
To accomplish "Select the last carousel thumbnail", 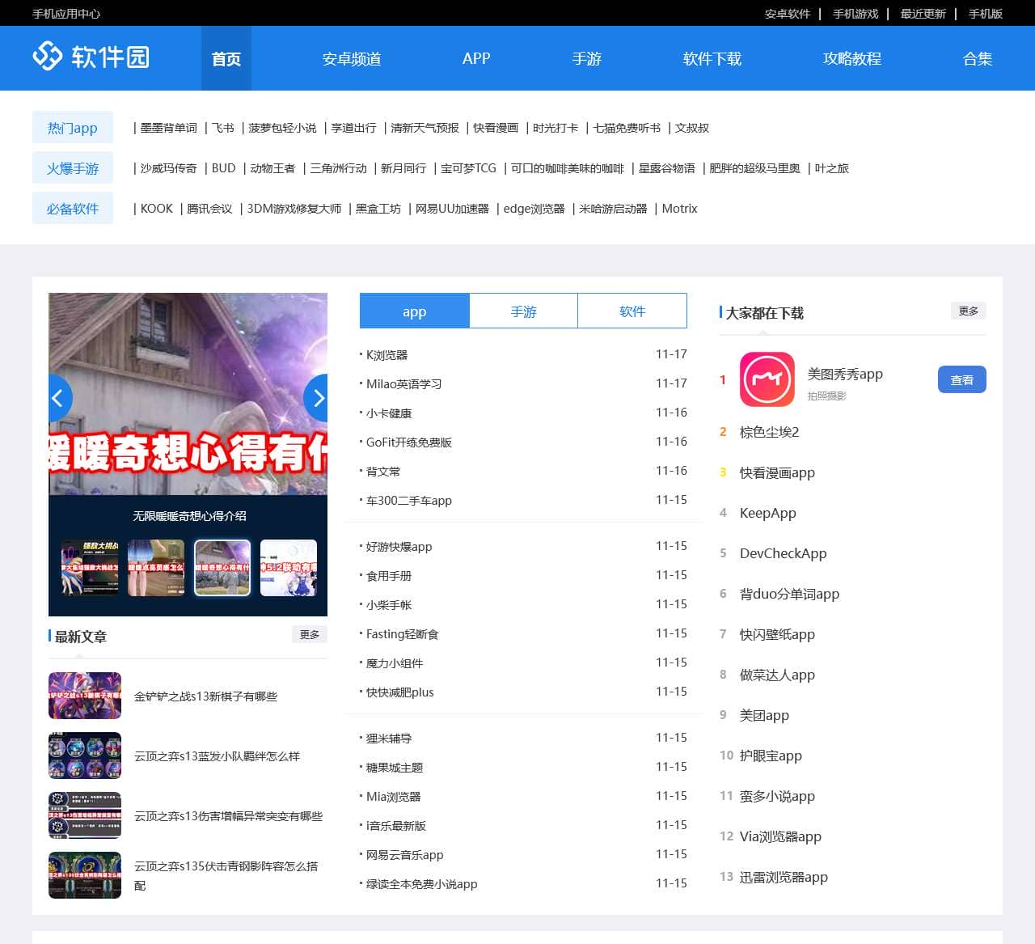I will (x=289, y=568).
